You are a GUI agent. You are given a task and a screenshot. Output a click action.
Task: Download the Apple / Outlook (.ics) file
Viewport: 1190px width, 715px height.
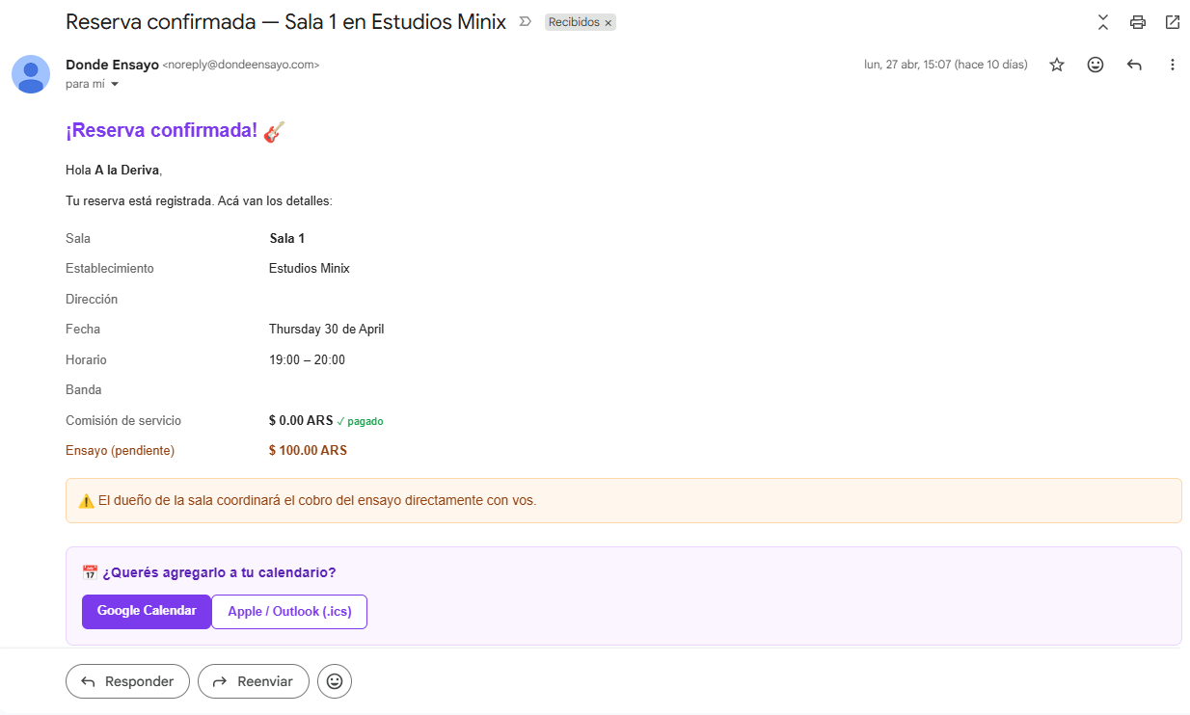[x=289, y=611]
